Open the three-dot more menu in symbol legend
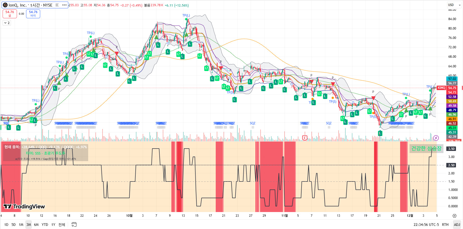Viewport: 463px width, 229px height. pos(64,5)
